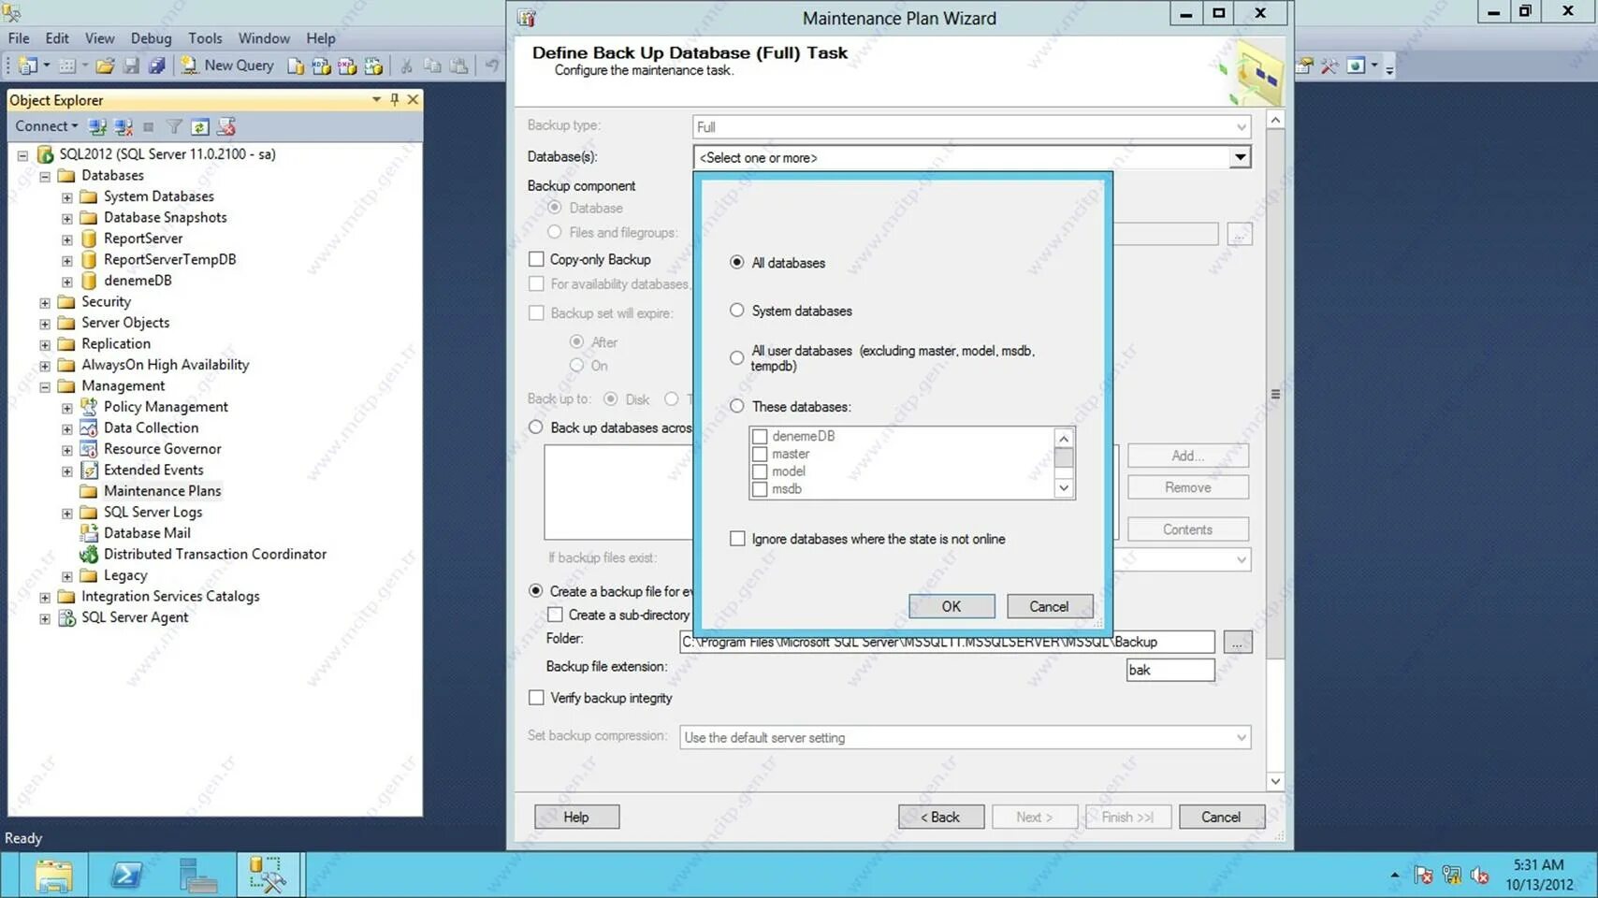Open the File menu

[19, 38]
